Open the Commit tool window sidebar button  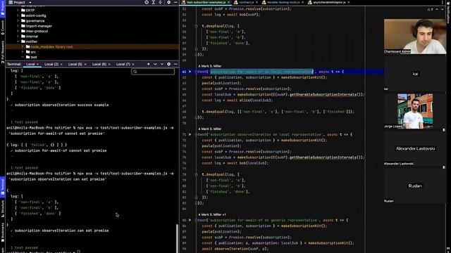coord(2,28)
